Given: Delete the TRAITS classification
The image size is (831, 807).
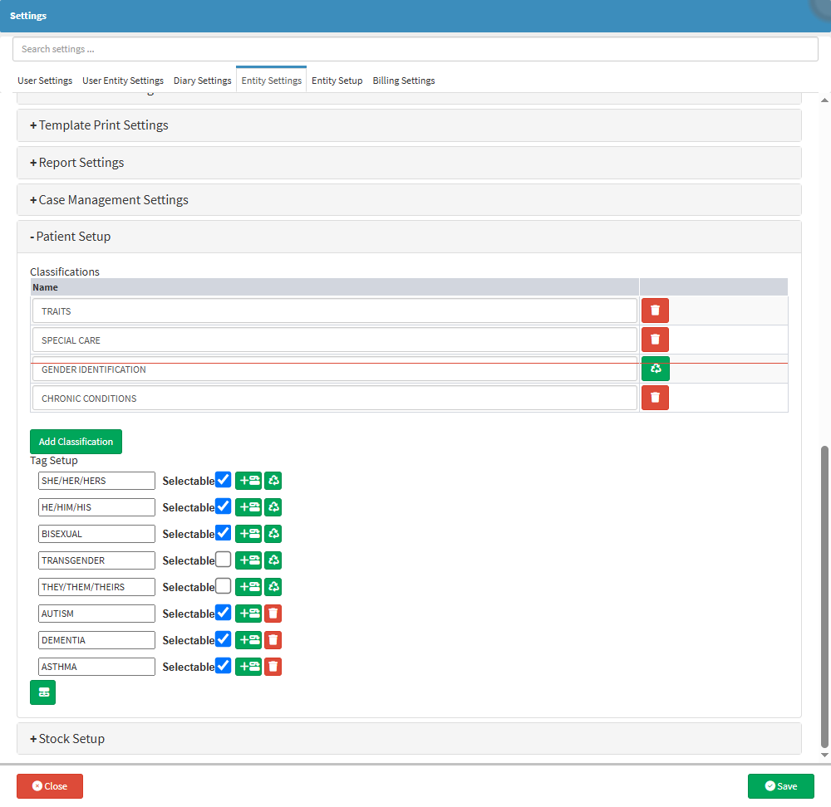Looking at the screenshot, I should 655,311.
